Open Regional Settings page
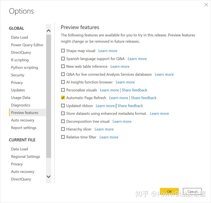211x203 pixels. (x=26, y=157)
